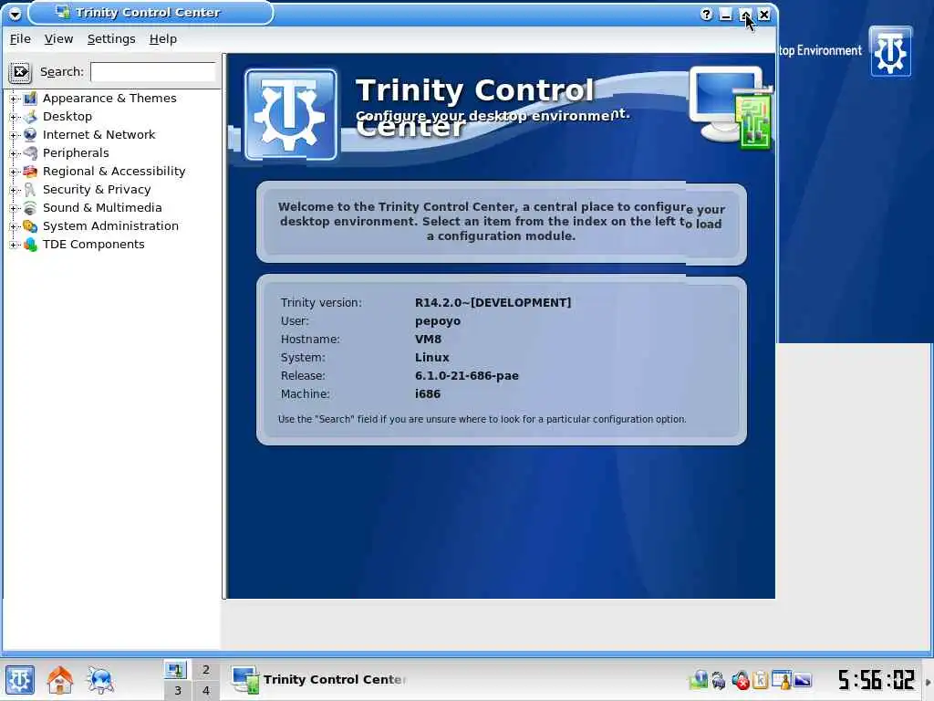Image resolution: width=934 pixels, height=701 pixels.
Task: Click the display settings tray icon
Action: pos(803,679)
